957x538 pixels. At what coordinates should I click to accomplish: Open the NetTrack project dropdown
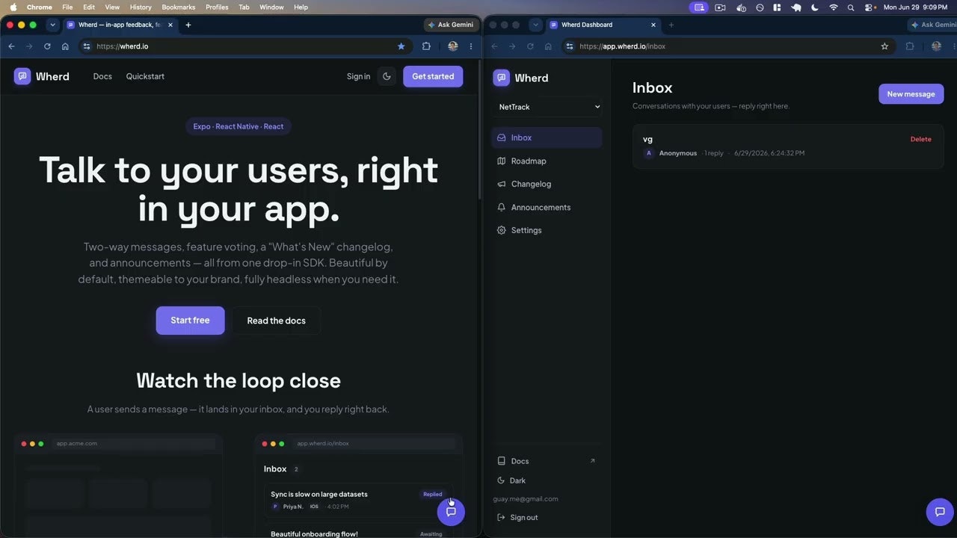pyautogui.click(x=547, y=107)
